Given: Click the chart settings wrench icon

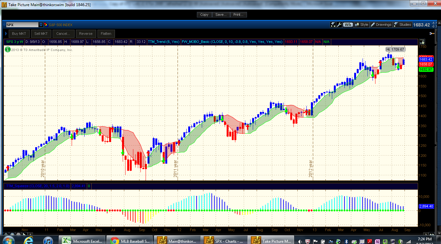Looking at the screenshot, I should (x=339, y=25).
